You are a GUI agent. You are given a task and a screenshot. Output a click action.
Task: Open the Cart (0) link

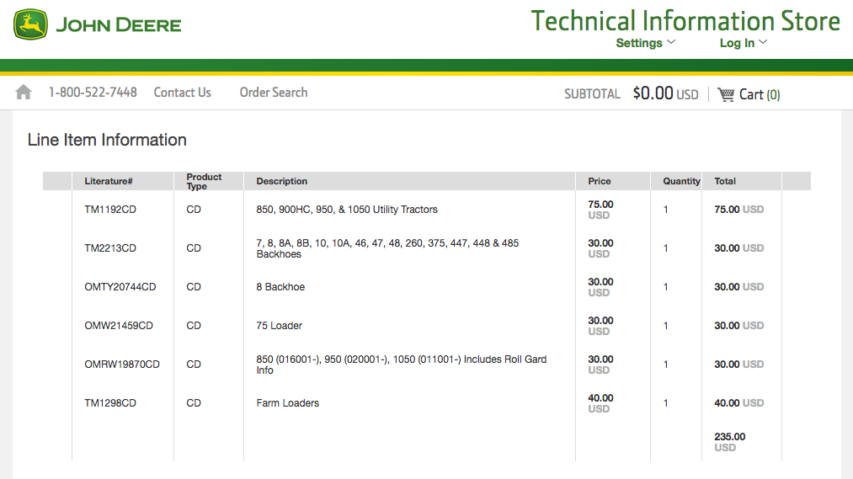(760, 94)
